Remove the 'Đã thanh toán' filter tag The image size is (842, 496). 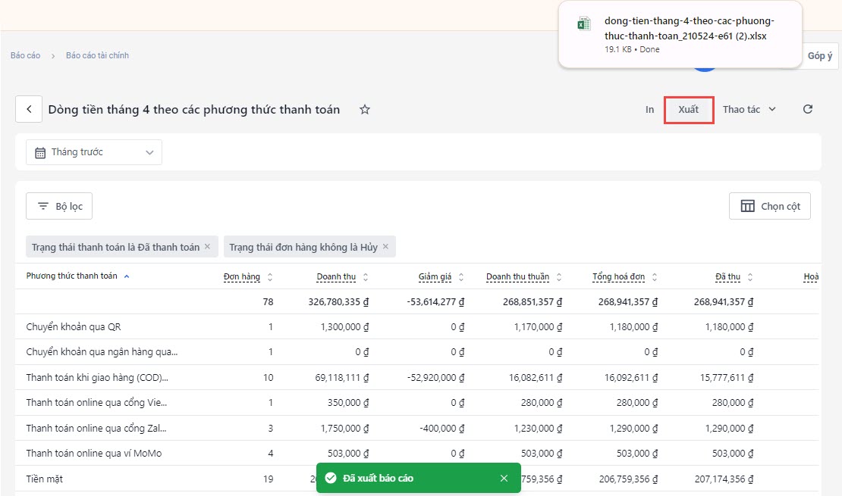point(209,247)
